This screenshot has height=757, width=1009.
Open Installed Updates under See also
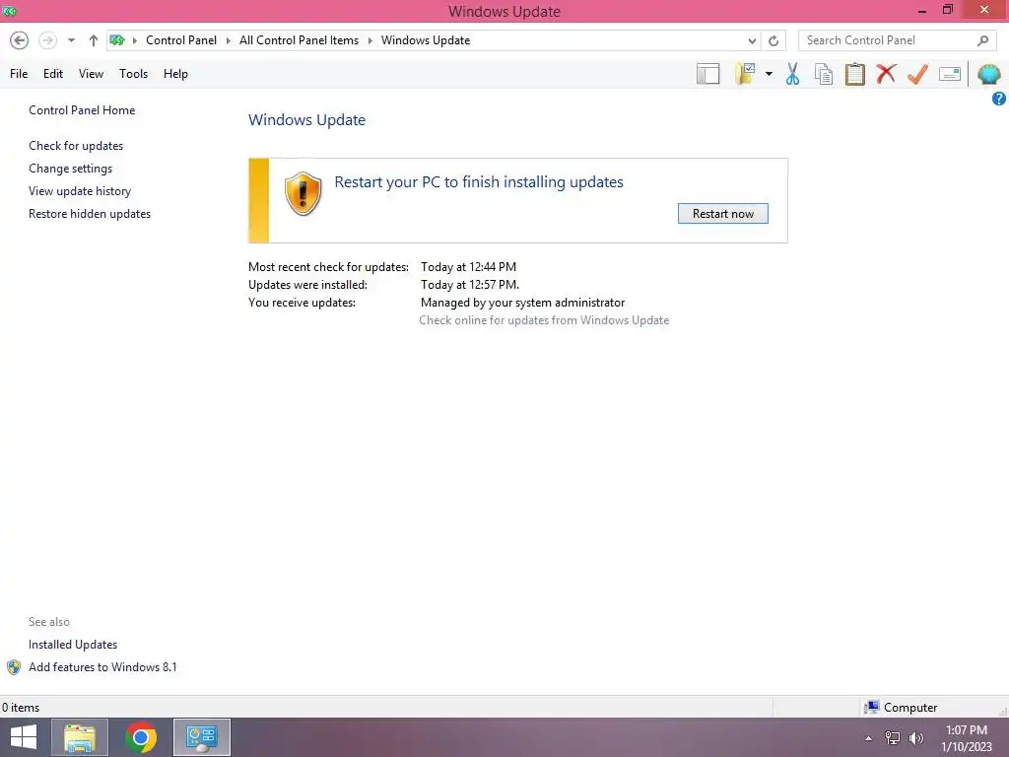(x=73, y=645)
